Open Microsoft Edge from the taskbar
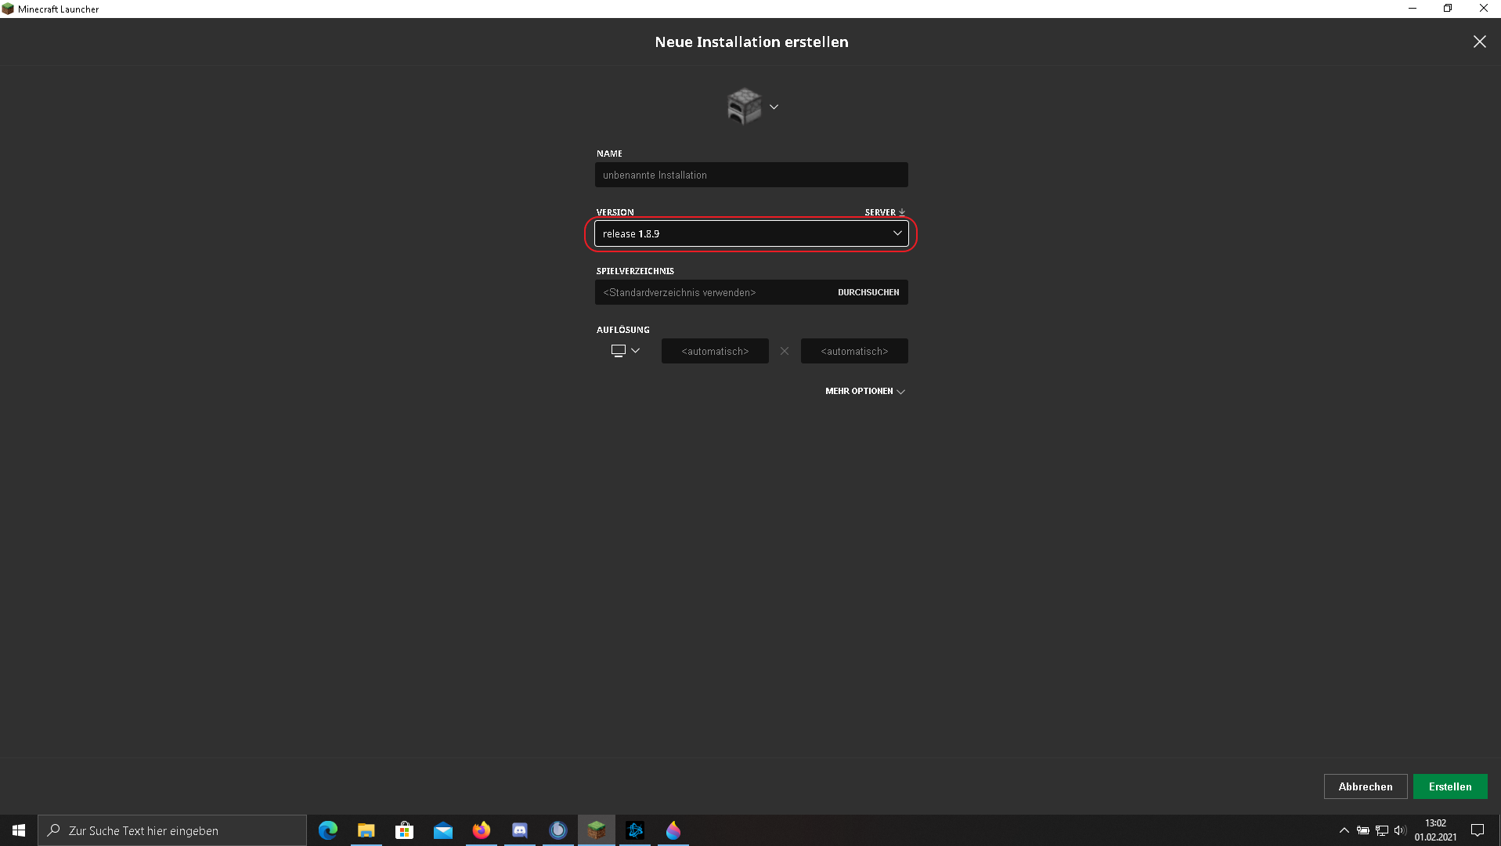Screen dimensions: 1501x846 328,830
